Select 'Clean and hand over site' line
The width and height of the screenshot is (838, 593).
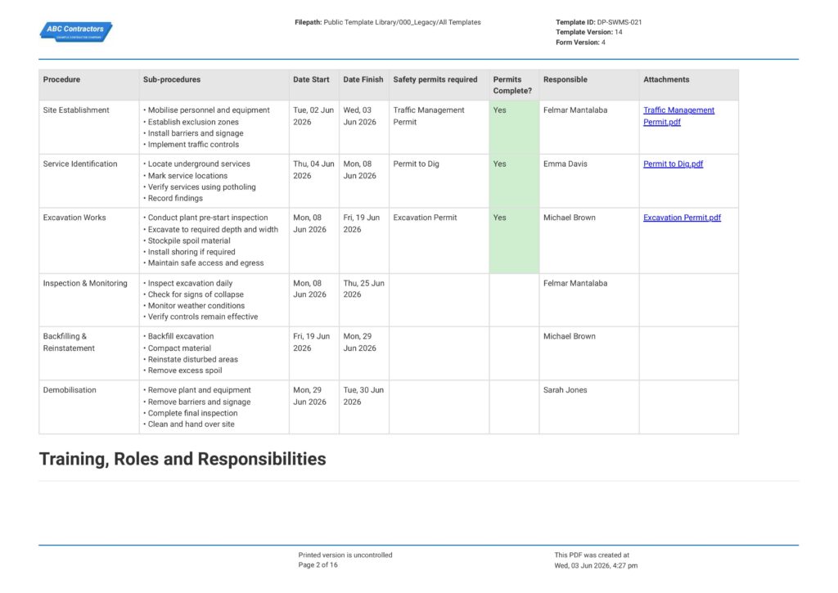click(x=189, y=425)
